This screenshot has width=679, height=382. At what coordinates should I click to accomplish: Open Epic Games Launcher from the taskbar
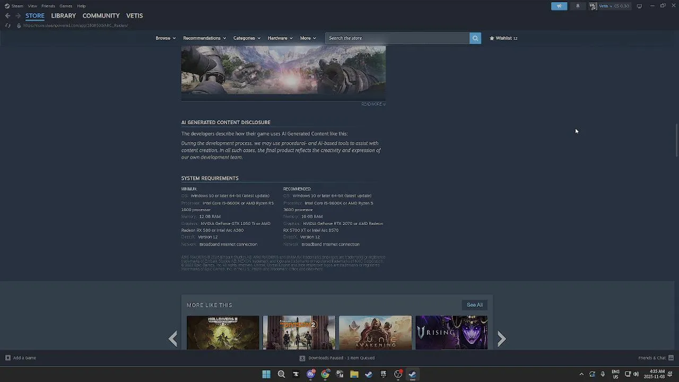[x=383, y=374]
